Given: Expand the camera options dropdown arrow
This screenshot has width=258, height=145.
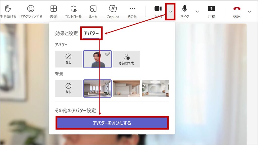Looking at the screenshot, I should click(x=171, y=12).
